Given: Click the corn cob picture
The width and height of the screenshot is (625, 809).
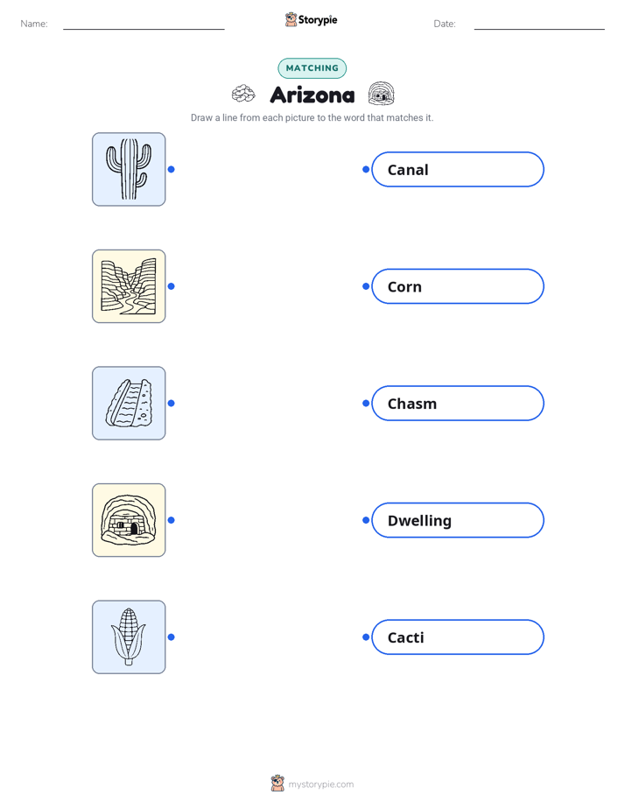Looking at the screenshot, I should tap(129, 637).
